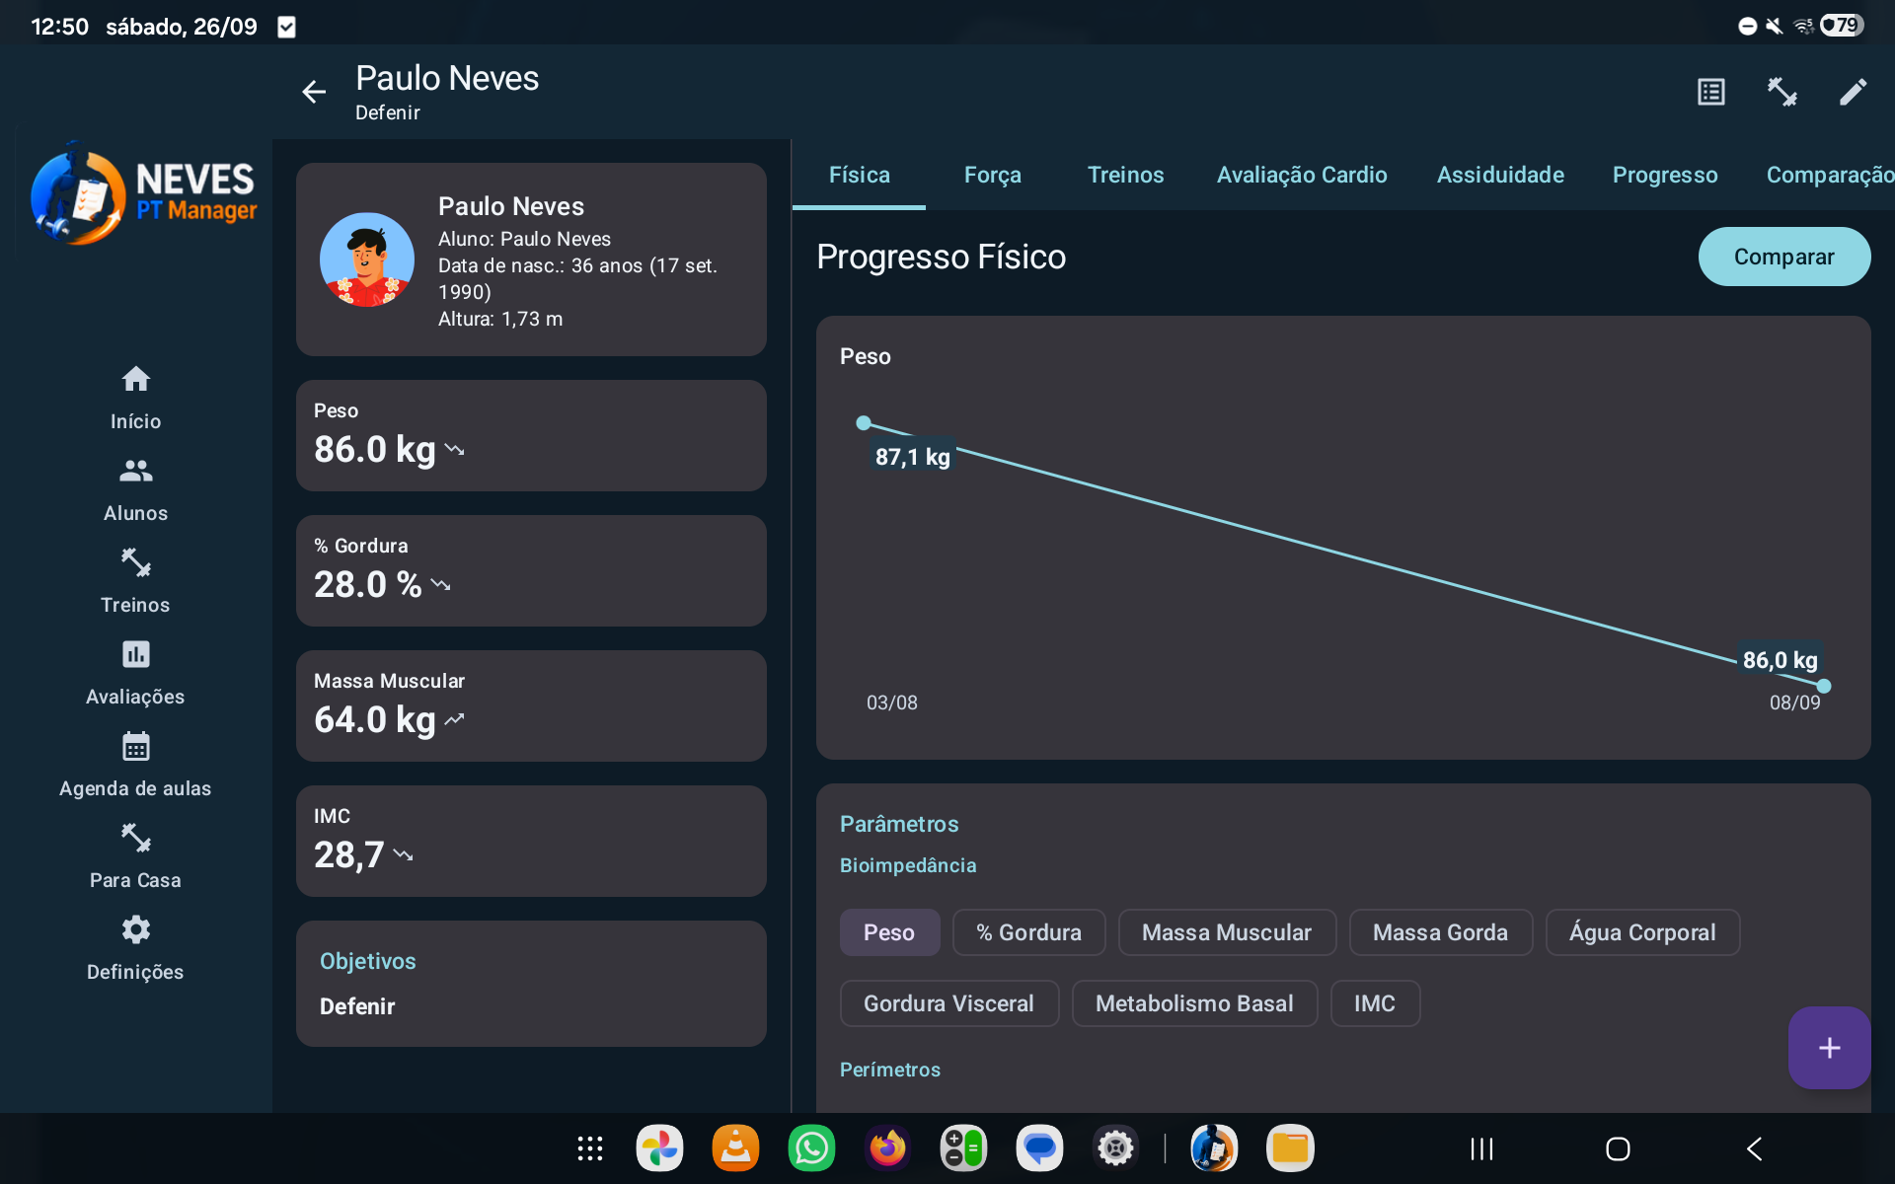
Task: Open Treinos in the left sidebar
Action: point(135,581)
